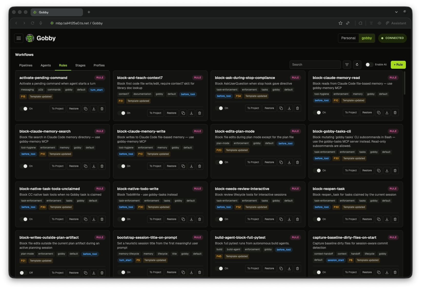Click the P45 priority badge
Screen dimensions: 421x289
219,256
